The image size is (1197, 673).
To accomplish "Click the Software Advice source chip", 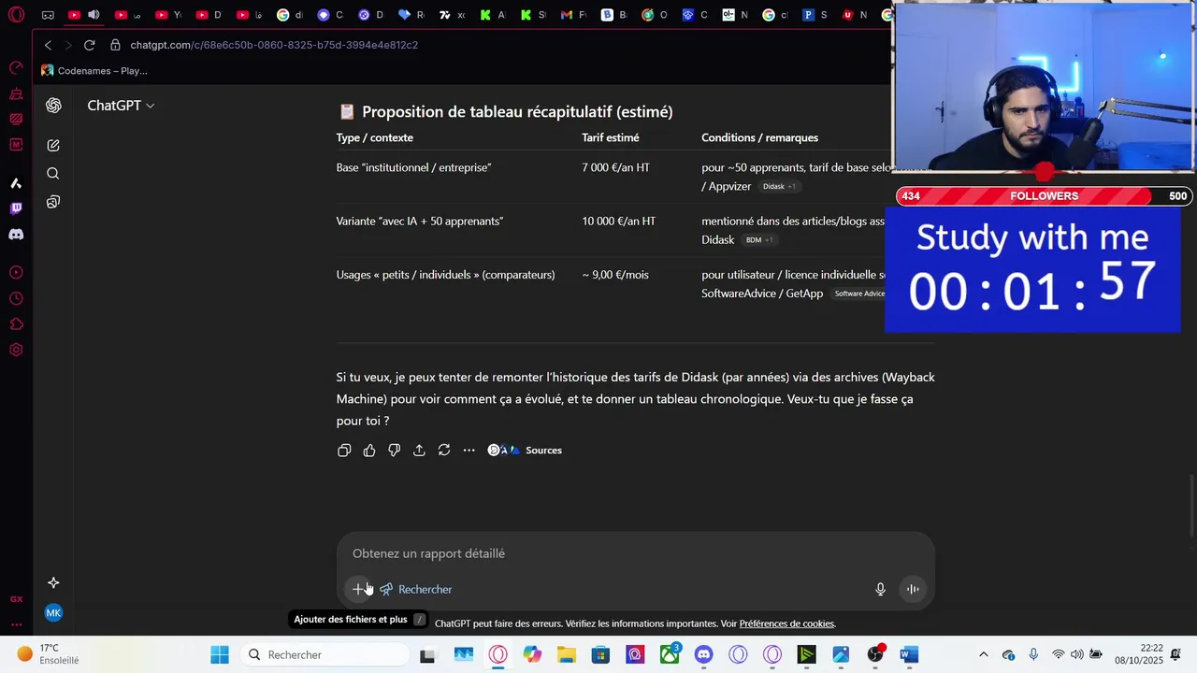I will [x=858, y=294].
